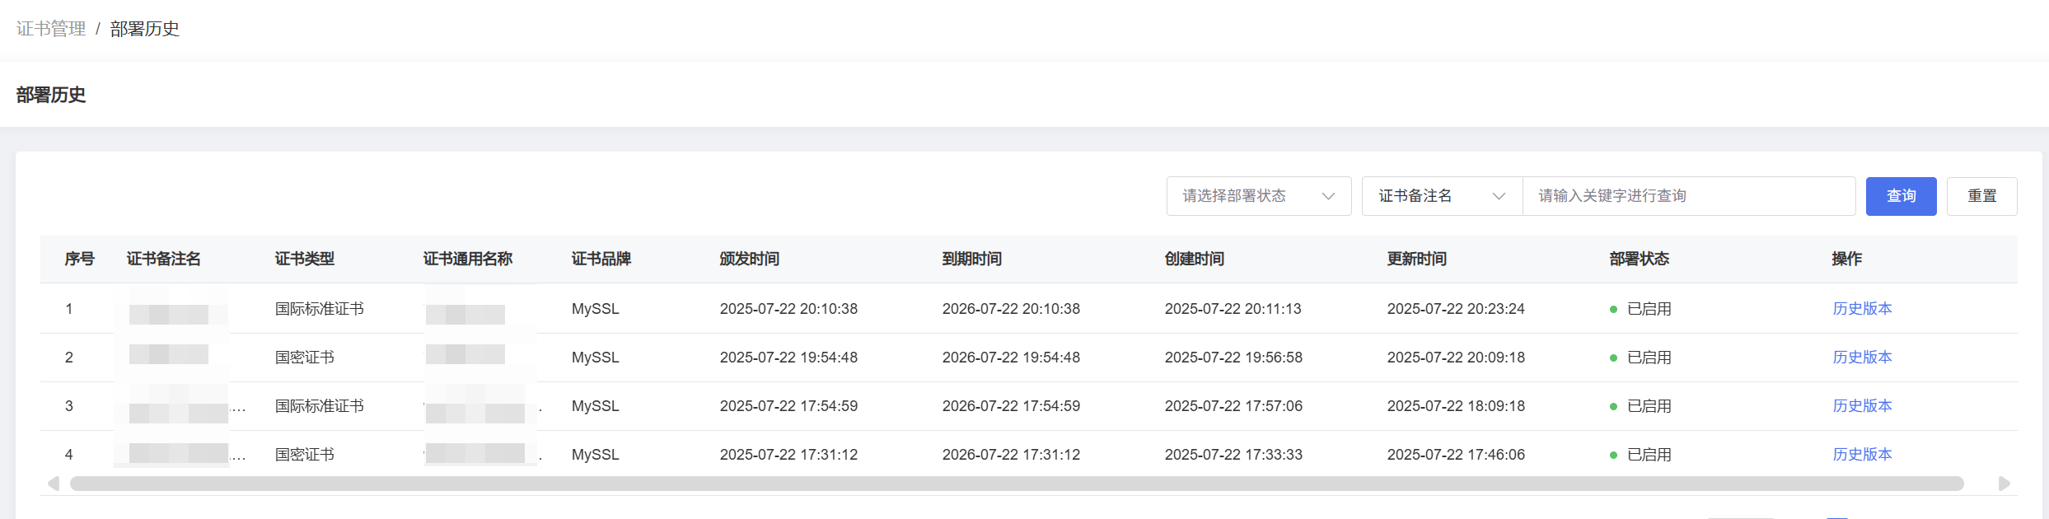The image size is (2049, 519).
Task: Click the 部署状态 column header
Action: coord(1640,259)
